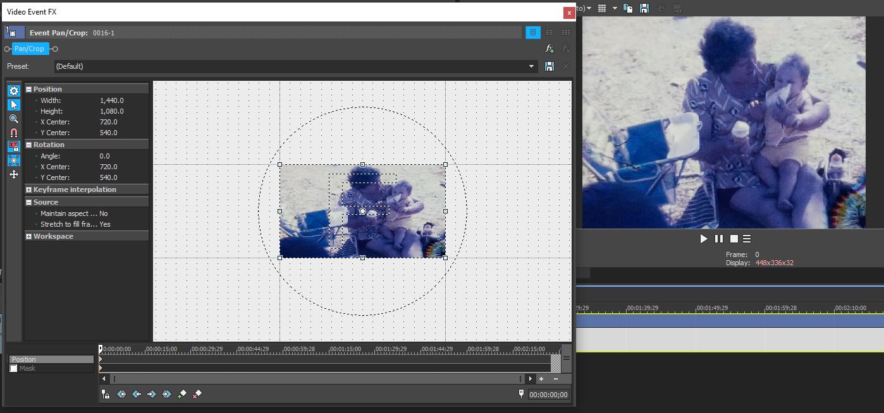This screenshot has height=413, width=884.
Task: Open the Preset dropdown
Action: coord(532,66)
